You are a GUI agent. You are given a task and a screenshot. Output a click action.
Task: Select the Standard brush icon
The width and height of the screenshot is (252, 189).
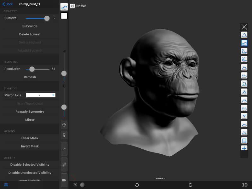pos(244,35)
